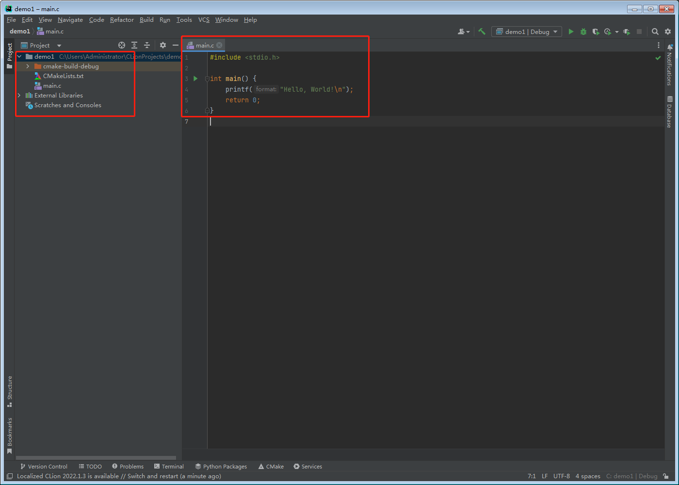Open Version Control tool window
Image resolution: width=679 pixels, height=485 pixels.
(x=44, y=467)
